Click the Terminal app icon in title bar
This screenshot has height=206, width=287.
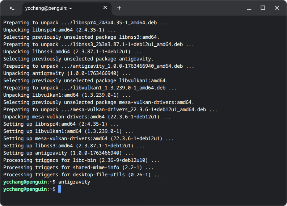point(12,8)
